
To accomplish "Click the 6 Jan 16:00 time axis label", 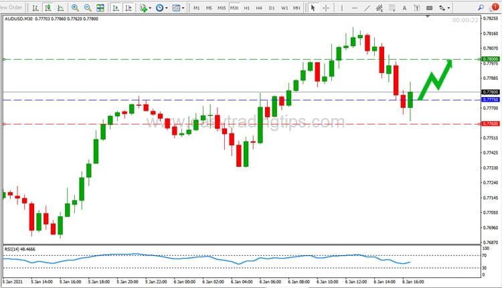I will click(x=413, y=282).
